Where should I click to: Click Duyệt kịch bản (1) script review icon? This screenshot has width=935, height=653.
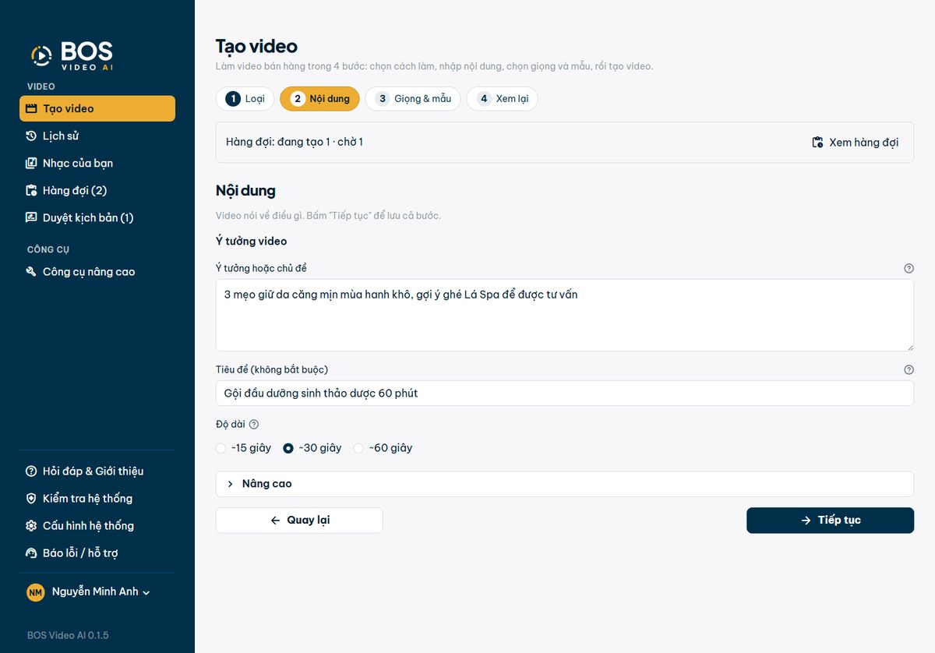pos(31,217)
